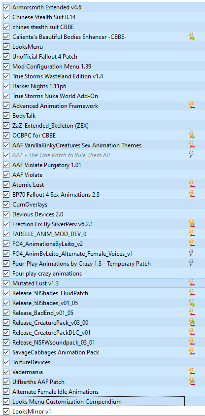Click conflict flag icon for Atomic Lust
Viewport: 205px width, 416px height.
[x=192, y=185]
